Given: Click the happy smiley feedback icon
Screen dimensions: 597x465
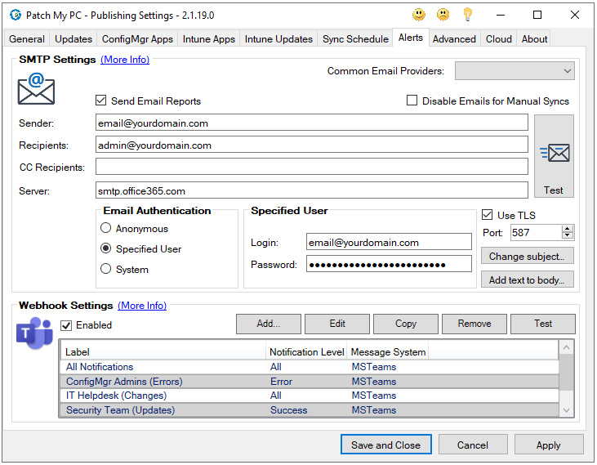Looking at the screenshot, I should pyautogui.click(x=418, y=15).
